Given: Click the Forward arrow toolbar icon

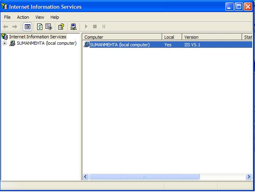Looking at the screenshot, I should point(15,27).
